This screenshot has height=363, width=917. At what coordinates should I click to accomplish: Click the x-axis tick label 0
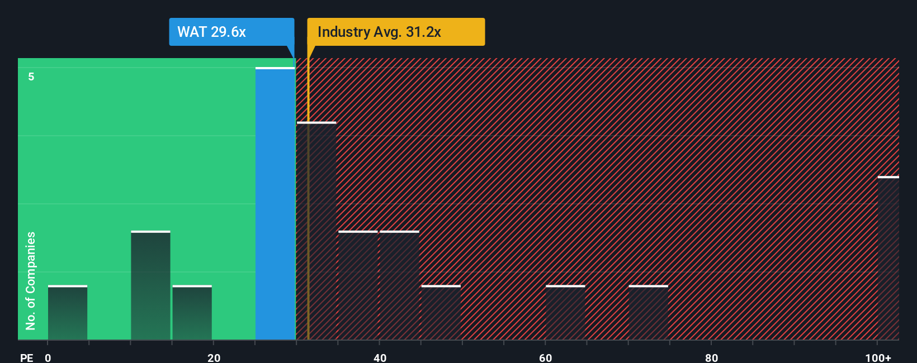(48, 358)
